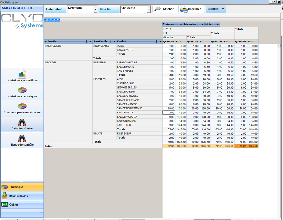Click the Bande de contrôle label
The width and height of the screenshot is (283, 220).
point(22,145)
